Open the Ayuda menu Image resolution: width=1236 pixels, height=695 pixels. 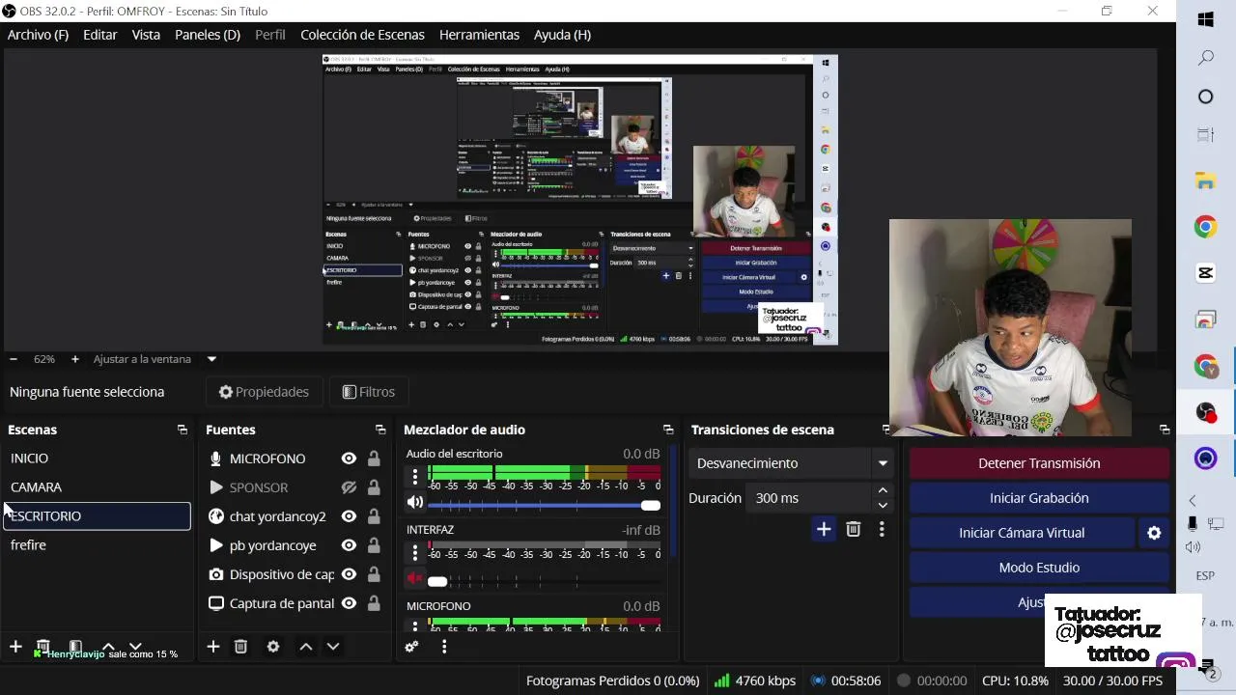562,35
